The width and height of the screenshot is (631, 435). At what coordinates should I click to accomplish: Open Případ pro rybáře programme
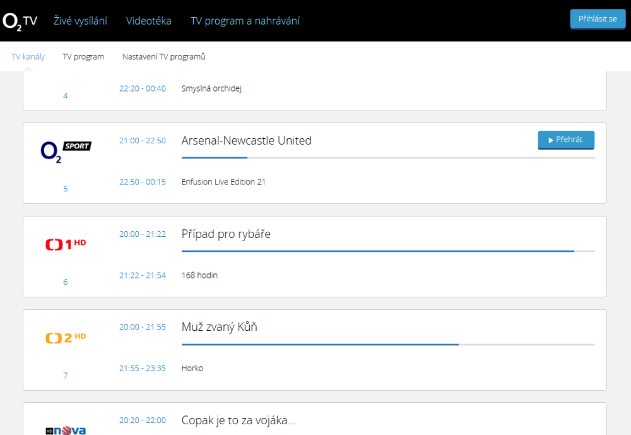[x=226, y=234]
